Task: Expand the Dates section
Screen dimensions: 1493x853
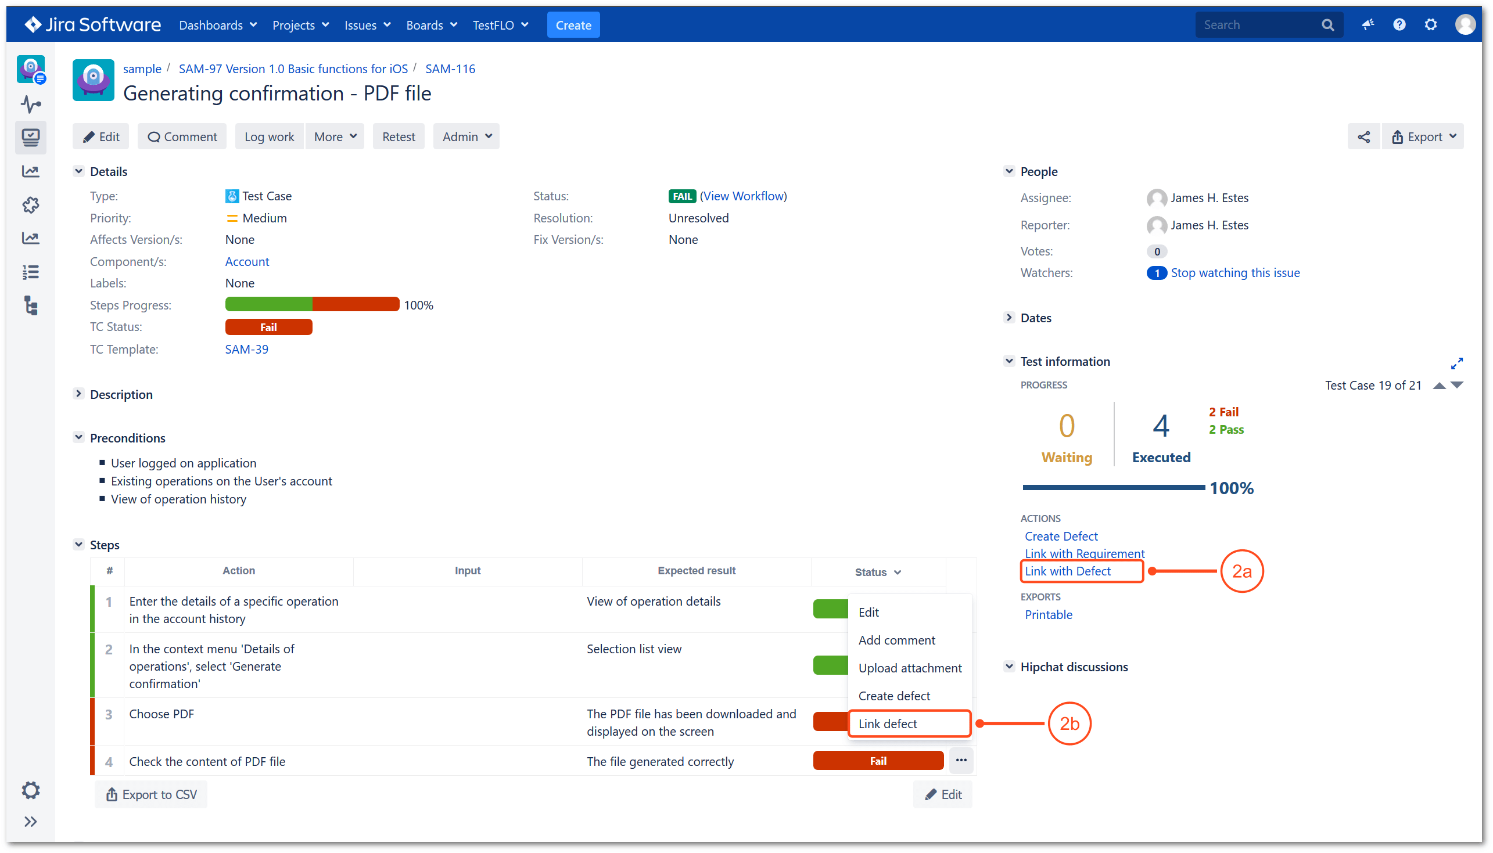Action: [x=1009, y=317]
